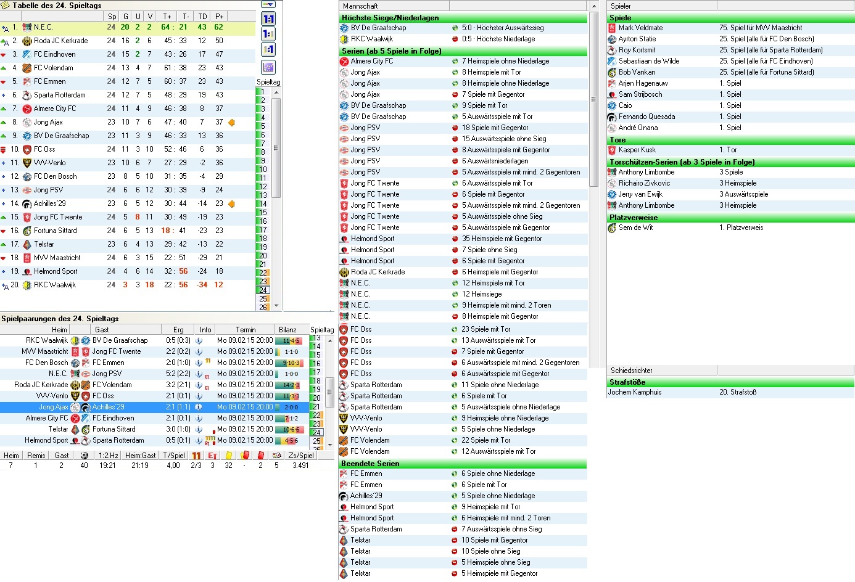Select 'RKC Waalwijk 0:5 · Höchste Niederlage' row
Screen dimensions: 855x582
tap(463, 39)
